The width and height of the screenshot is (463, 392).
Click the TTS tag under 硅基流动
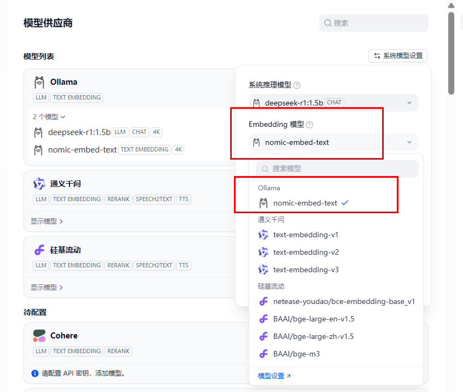pos(184,266)
